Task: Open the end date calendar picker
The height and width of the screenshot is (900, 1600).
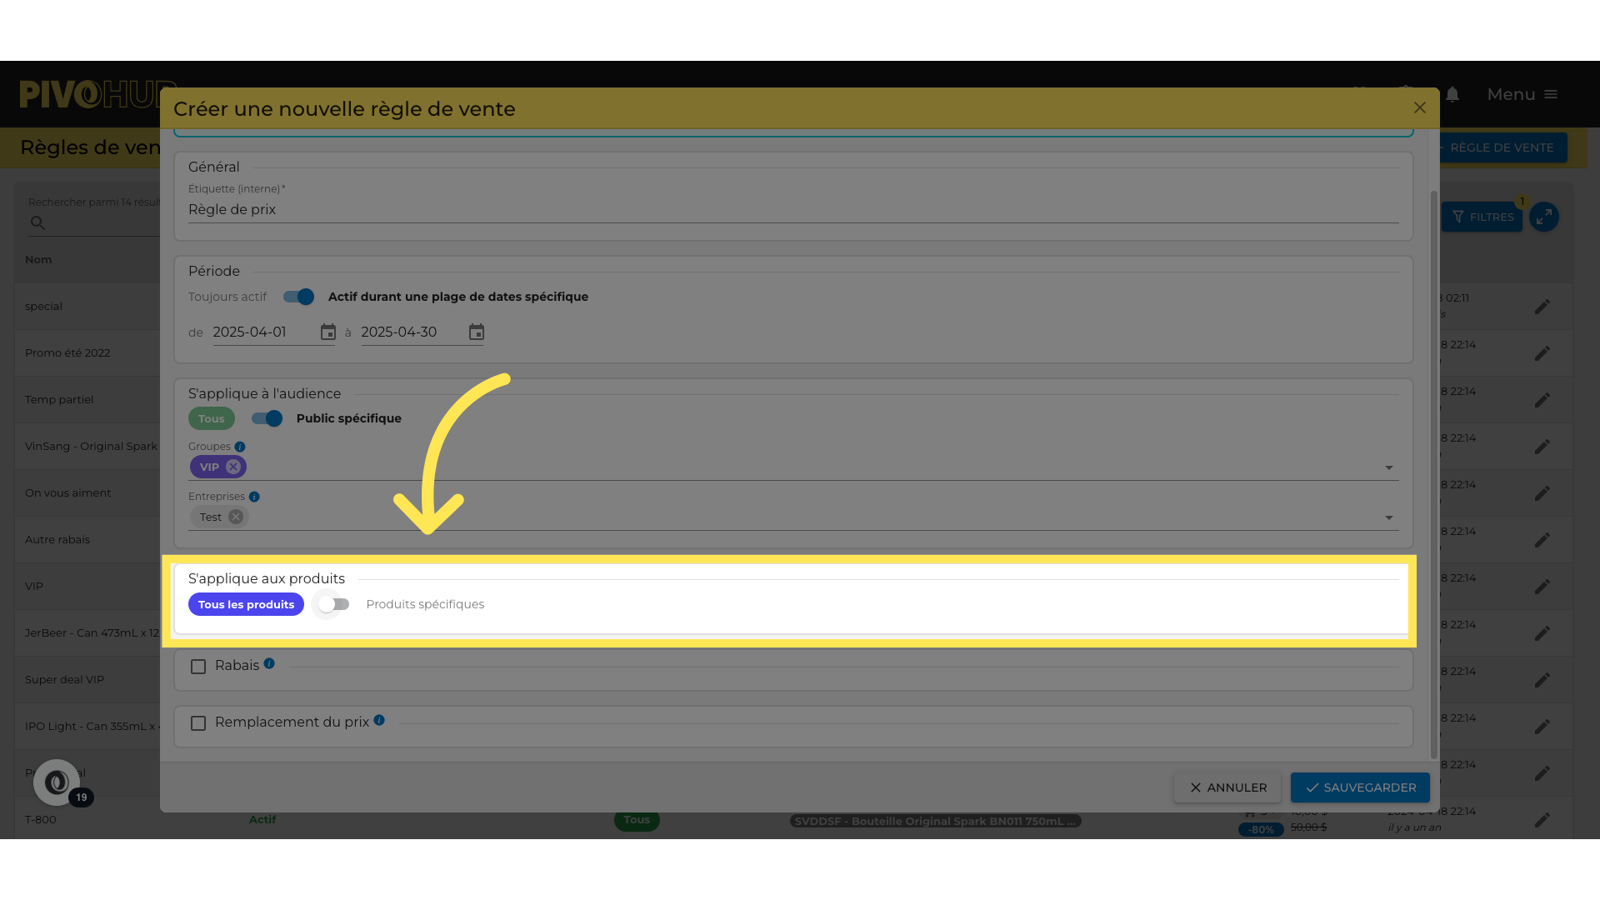Action: [x=477, y=332]
